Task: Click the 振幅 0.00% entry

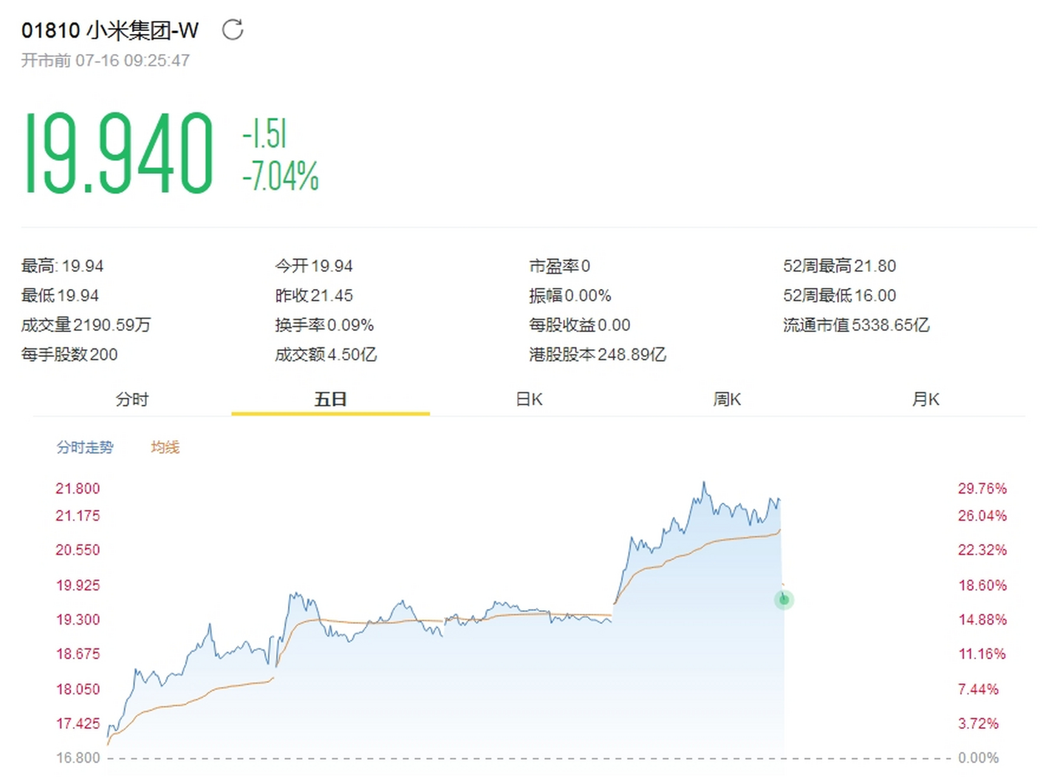Action: (x=570, y=296)
